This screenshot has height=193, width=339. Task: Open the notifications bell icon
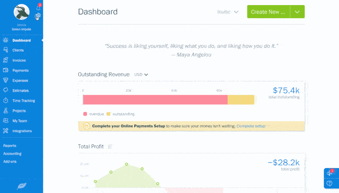click(x=38, y=8)
